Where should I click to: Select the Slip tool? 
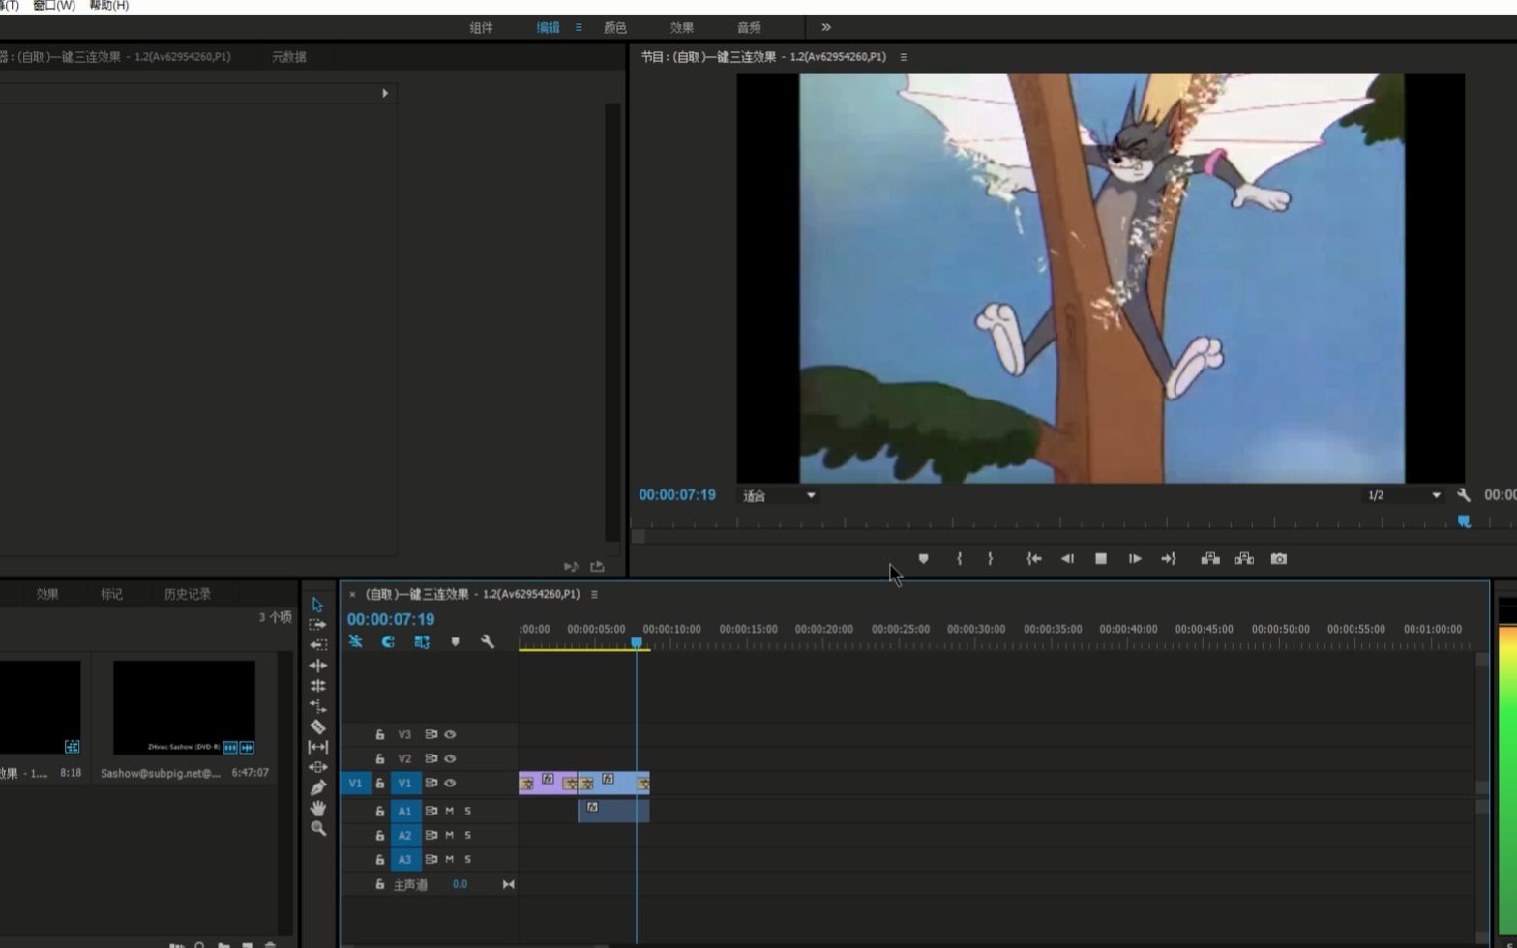[317, 747]
